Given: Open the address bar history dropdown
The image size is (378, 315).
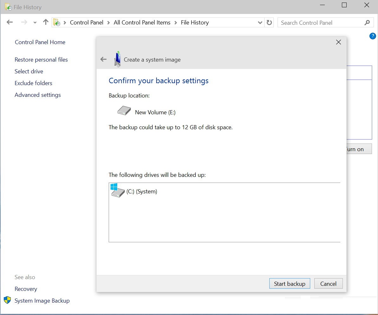Looking at the screenshot, I should coord(260,22).
